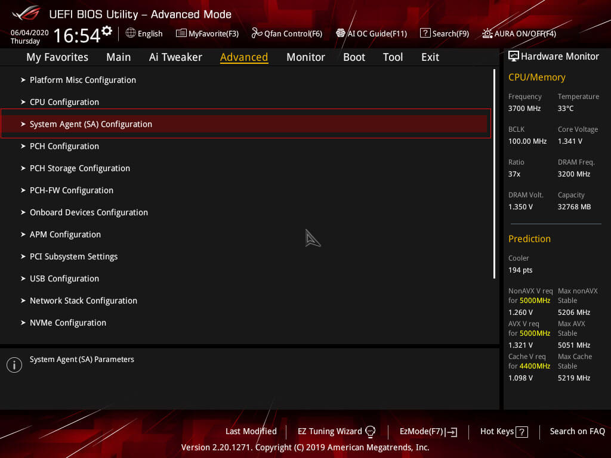Click the AI OC Guide brain icon
The width and height of the screenshot is (611, 458).
pos(340,33)
